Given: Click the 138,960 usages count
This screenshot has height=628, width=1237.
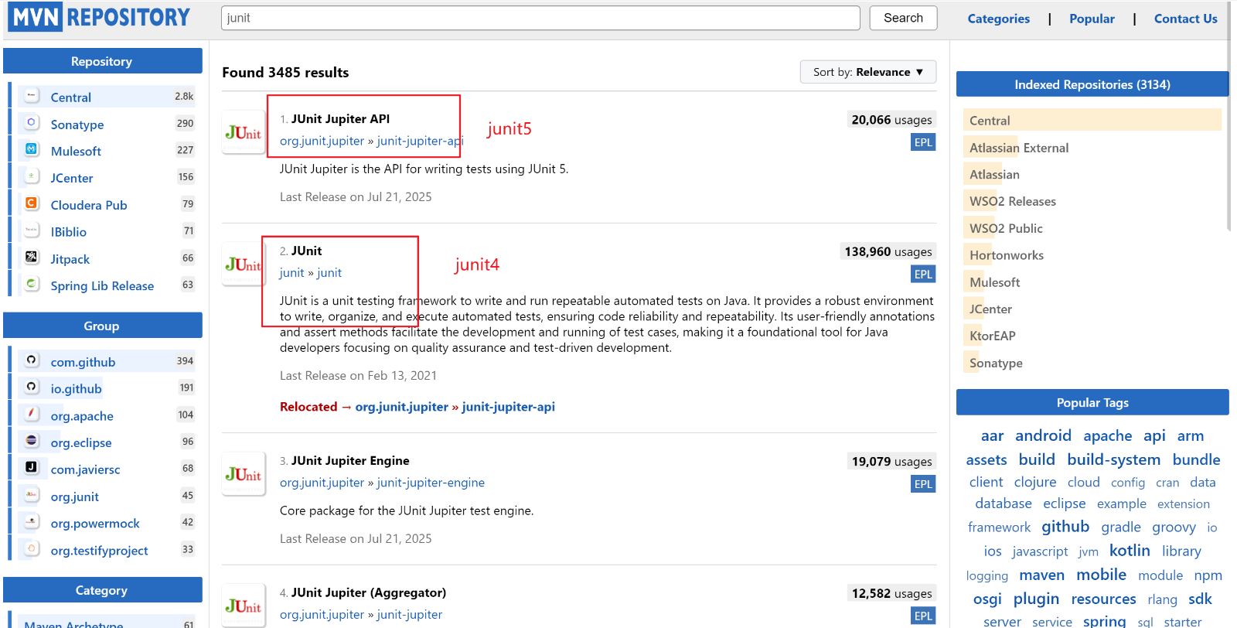Looking at the screenshot, I should (888, 251).
